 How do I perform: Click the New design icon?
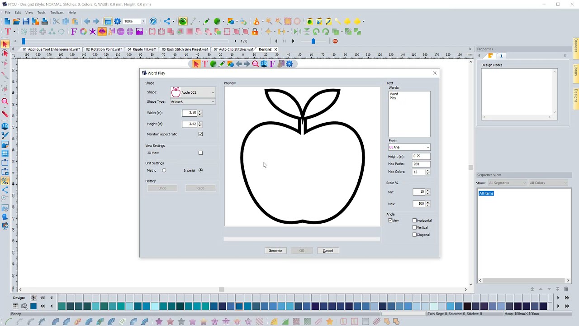pos(7,21)
